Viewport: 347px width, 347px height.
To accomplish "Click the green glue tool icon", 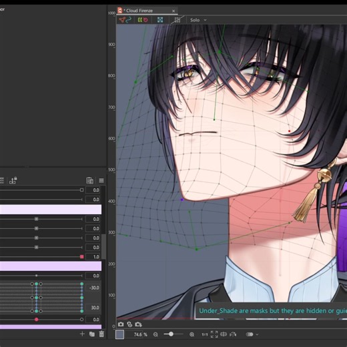I will (x=139, y=20).
